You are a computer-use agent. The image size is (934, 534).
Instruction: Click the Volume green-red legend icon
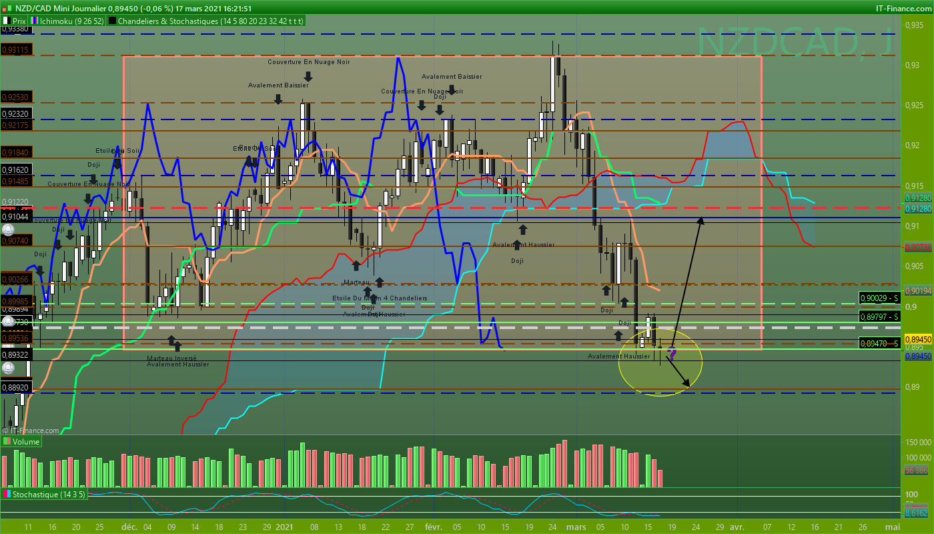(7, 442)
